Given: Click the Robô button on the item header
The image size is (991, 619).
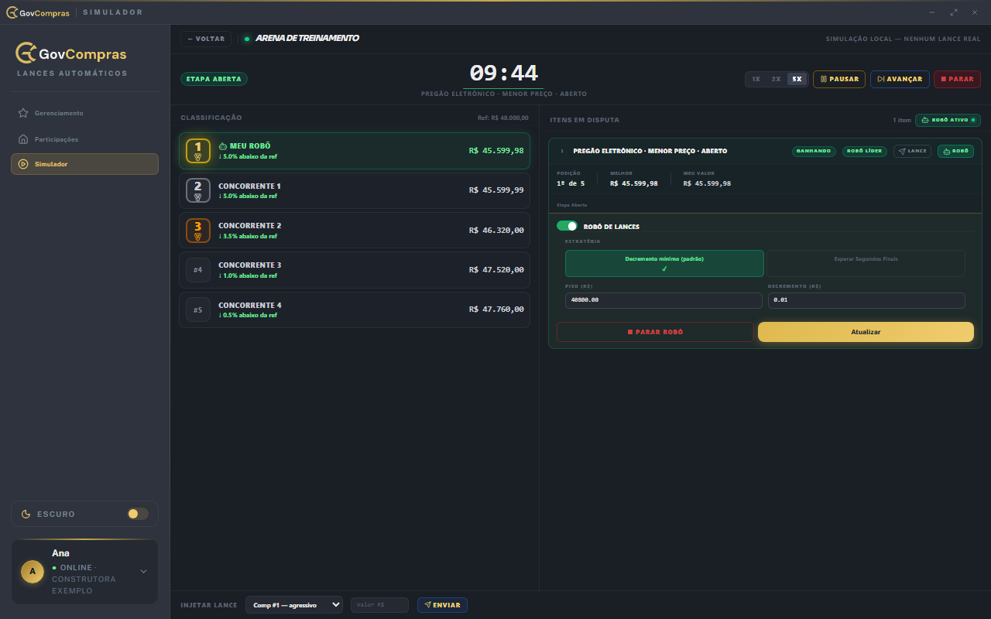Looking at the screenshot, I should 955,151.
